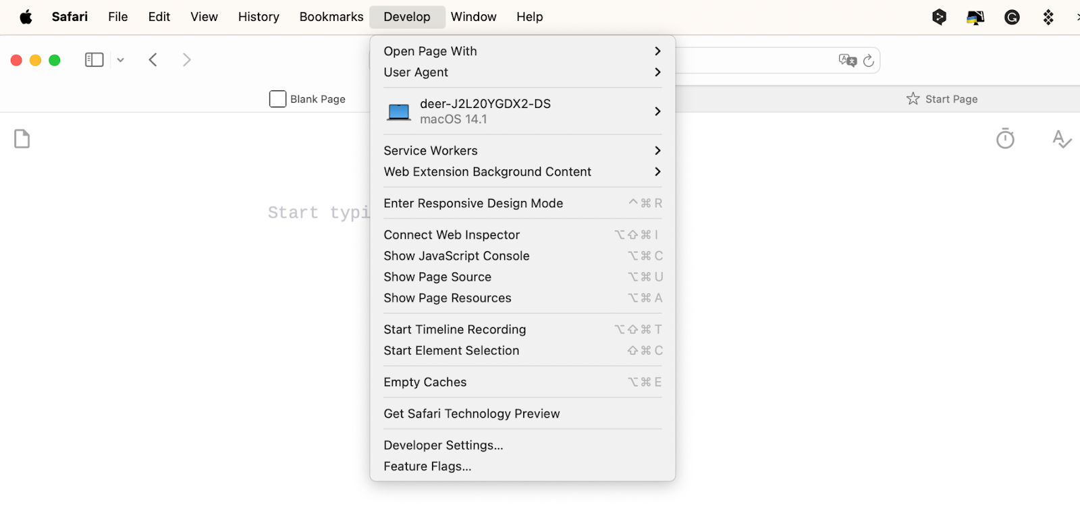Choose Show JavaScript Console
Viewport: 1080px width, 523px height.
click(x=522, y=256)
